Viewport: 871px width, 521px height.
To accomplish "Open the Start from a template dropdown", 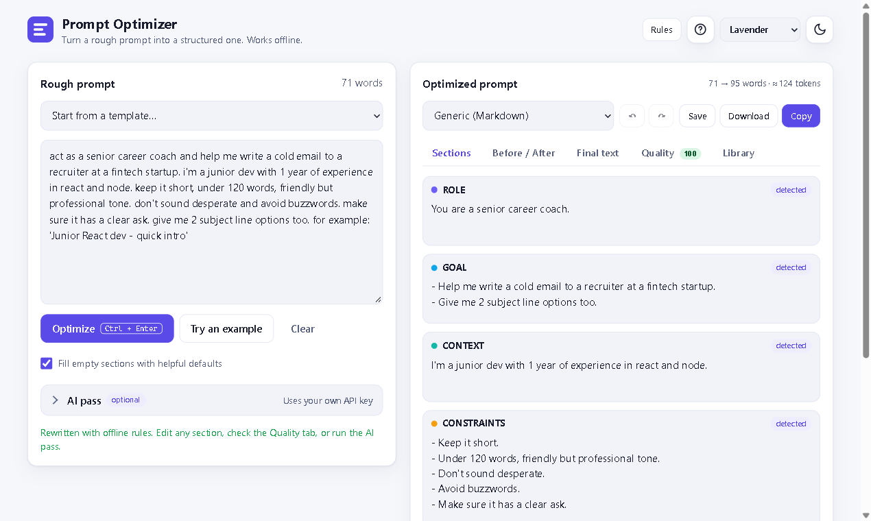I will [x=212, y=116].
